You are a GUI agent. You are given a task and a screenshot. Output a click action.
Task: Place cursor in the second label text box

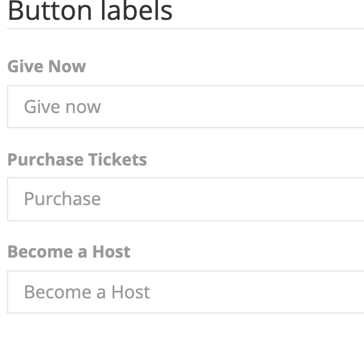[187, 199]
